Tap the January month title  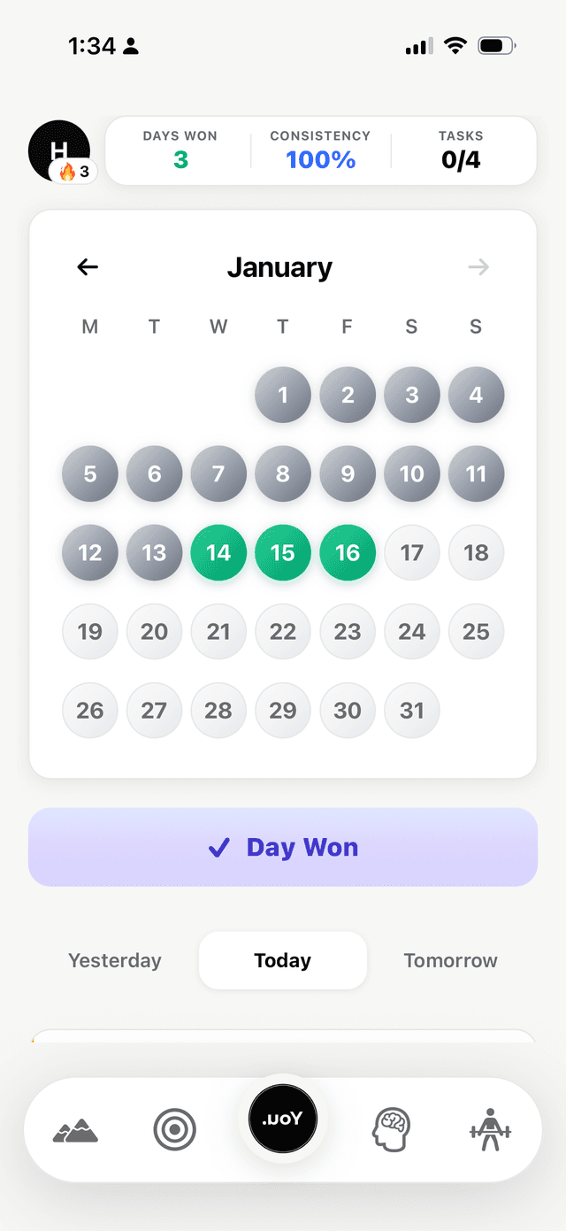click(x=279, y=267)
